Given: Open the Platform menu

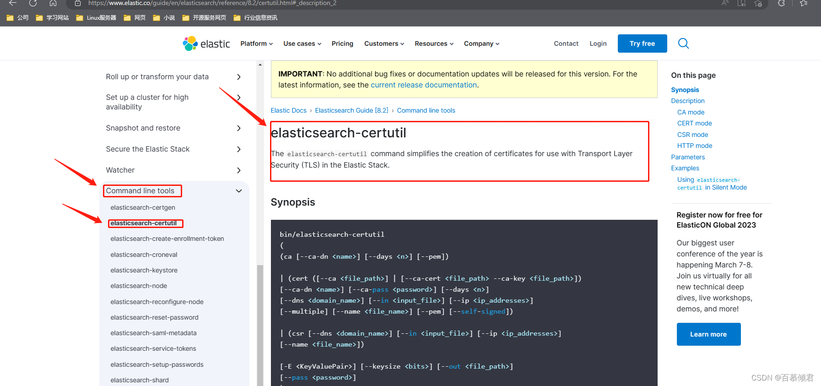Looking at the screenshot, I should (x=257, y=43).
